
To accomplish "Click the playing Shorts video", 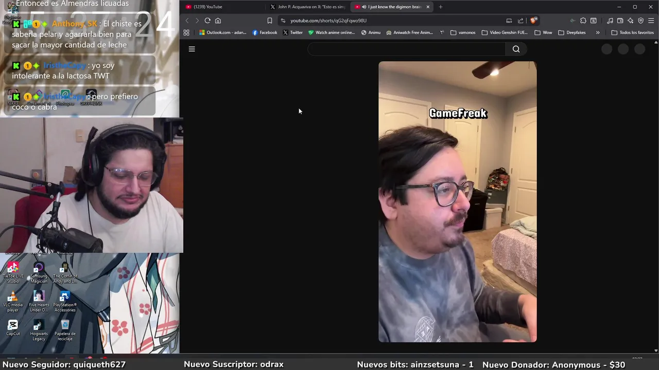I will 458,202.
